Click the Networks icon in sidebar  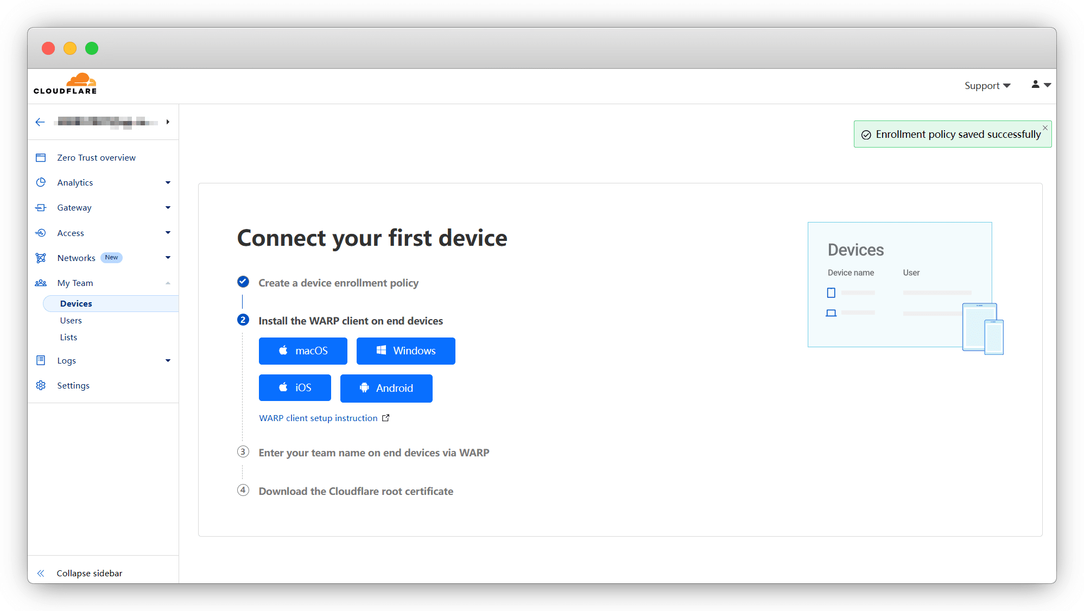click(41, 258)
